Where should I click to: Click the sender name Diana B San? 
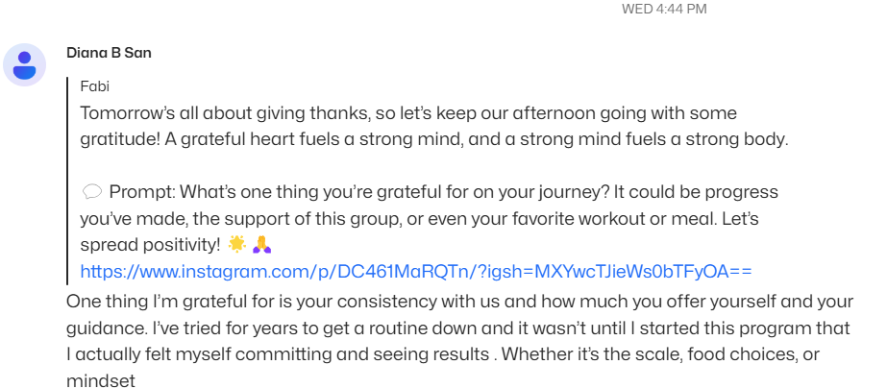109,53
